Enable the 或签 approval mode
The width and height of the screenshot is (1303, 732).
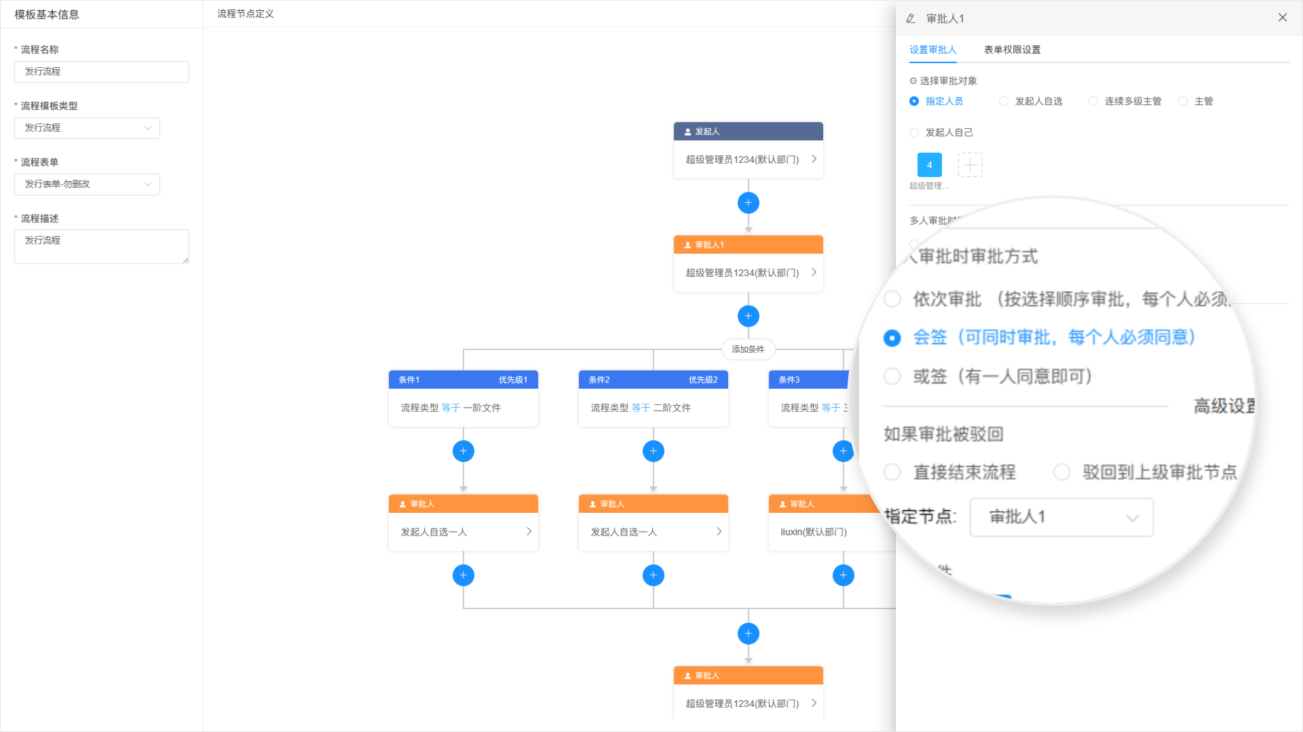[x=892, y=377]
